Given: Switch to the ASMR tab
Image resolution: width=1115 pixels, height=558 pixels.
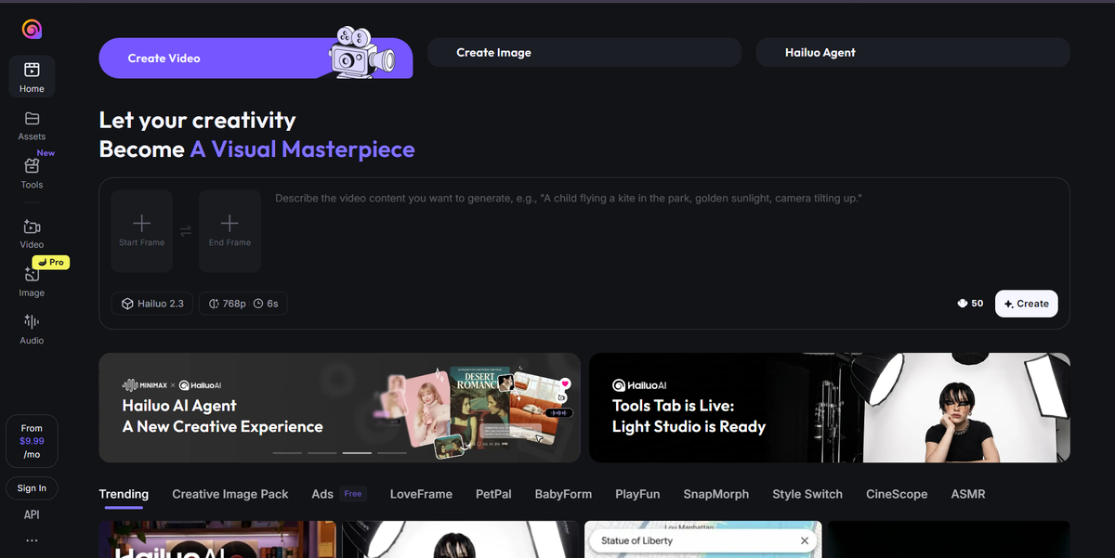Looking at the screenshot, I should click(x=968, y=494).
